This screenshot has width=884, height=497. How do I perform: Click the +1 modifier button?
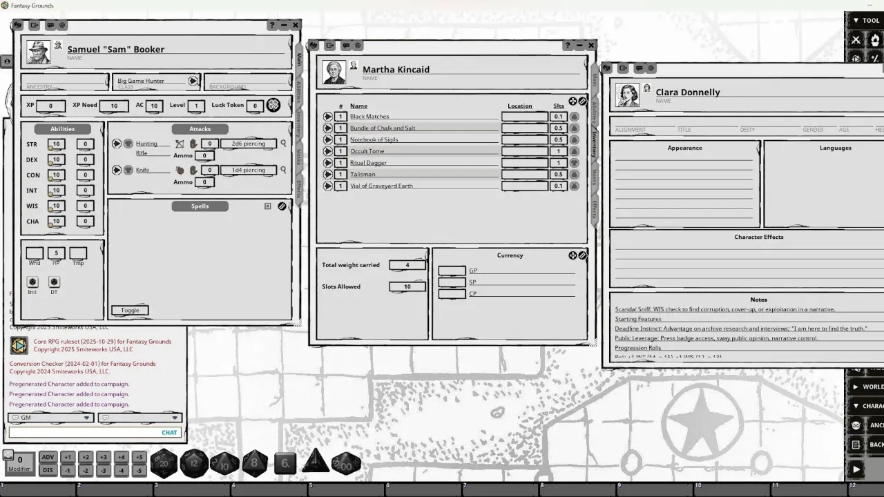68,457
